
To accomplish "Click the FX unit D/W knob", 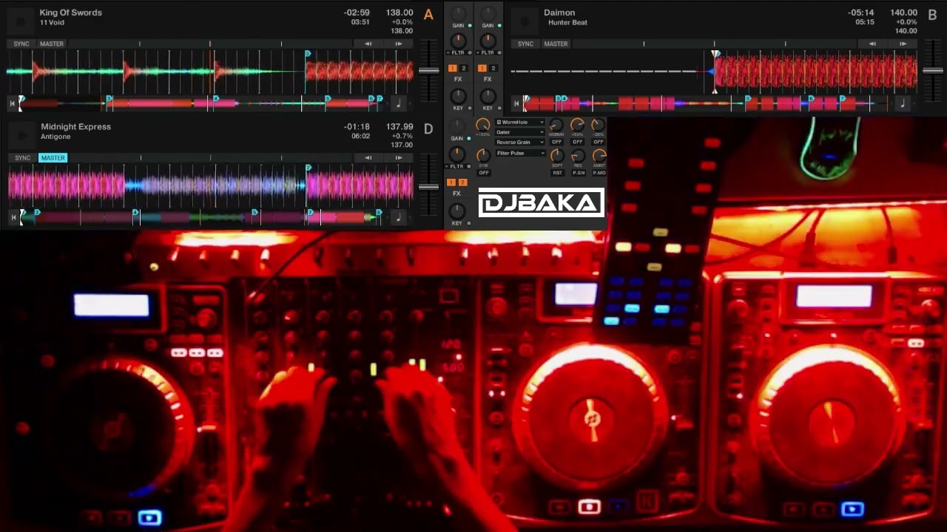I will coord(482,155).
